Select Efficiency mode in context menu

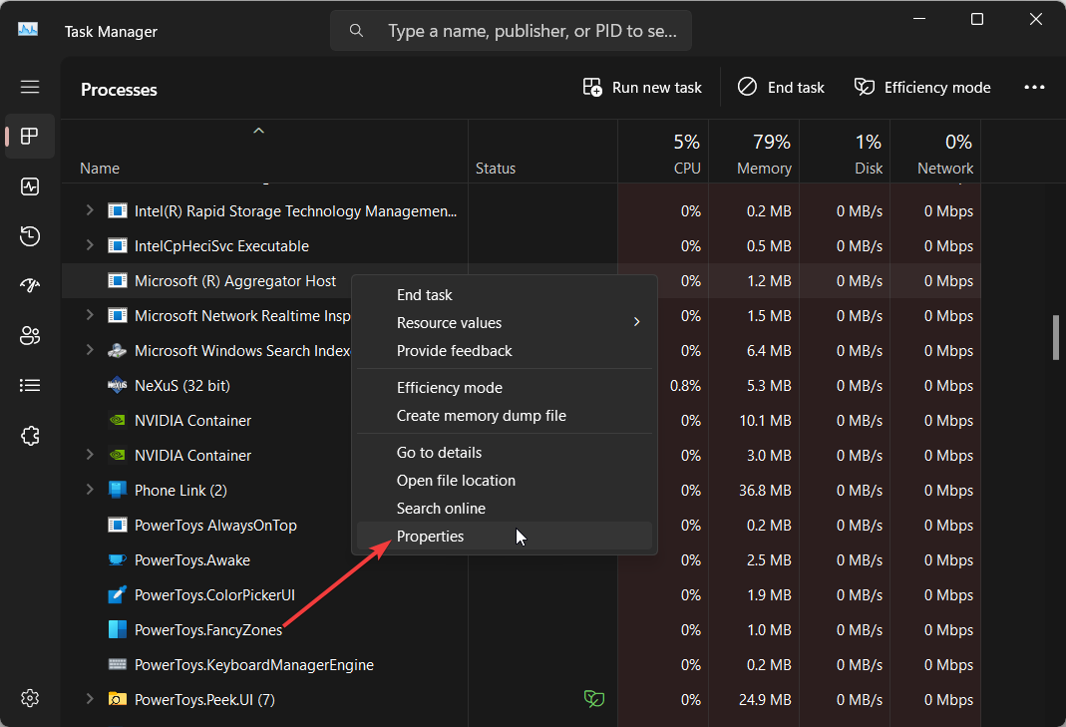[x=505, y=388]
